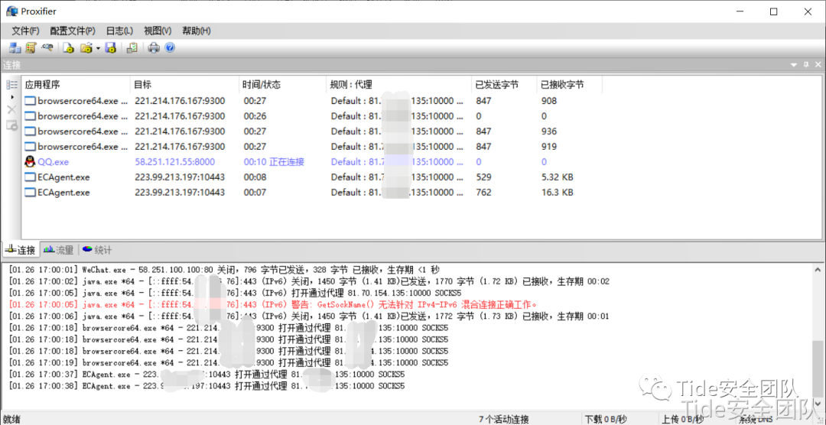This screenshot has width=826, height=425.
Task: Click the 17:00:19 browsercore64.exe log line
Action: click(229, 362)
